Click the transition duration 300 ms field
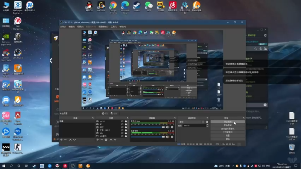 pyautogui.click(x=193, y=126)
